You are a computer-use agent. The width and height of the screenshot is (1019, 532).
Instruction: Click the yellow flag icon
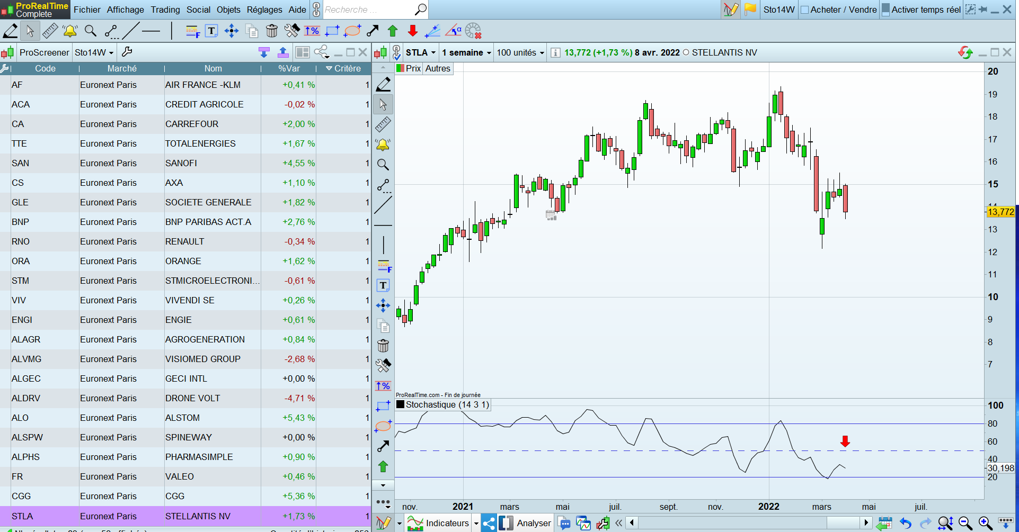point(750,10)
